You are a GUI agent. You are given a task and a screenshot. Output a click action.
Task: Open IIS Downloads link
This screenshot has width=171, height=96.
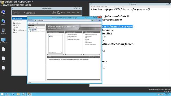tap(88, 36)
